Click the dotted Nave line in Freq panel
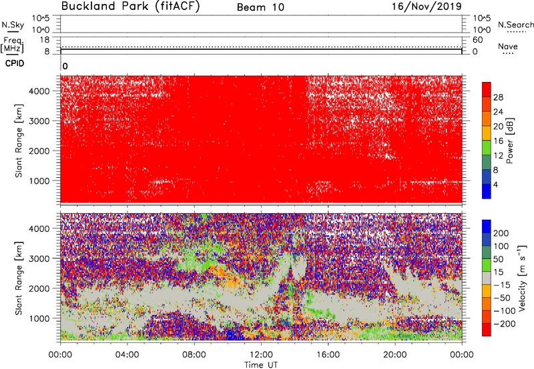 [x=261, y=47]
